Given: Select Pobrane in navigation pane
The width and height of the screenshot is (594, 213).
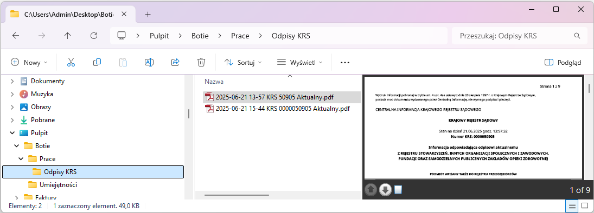Looking at the screenshot, I should click(43, 119).
